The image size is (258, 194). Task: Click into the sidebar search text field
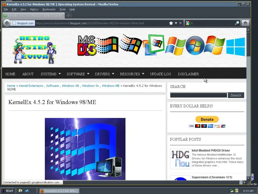coord(199,95)
